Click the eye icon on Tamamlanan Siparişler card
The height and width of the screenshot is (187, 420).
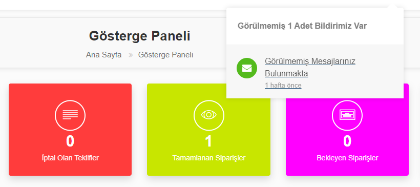coord(209,115)
